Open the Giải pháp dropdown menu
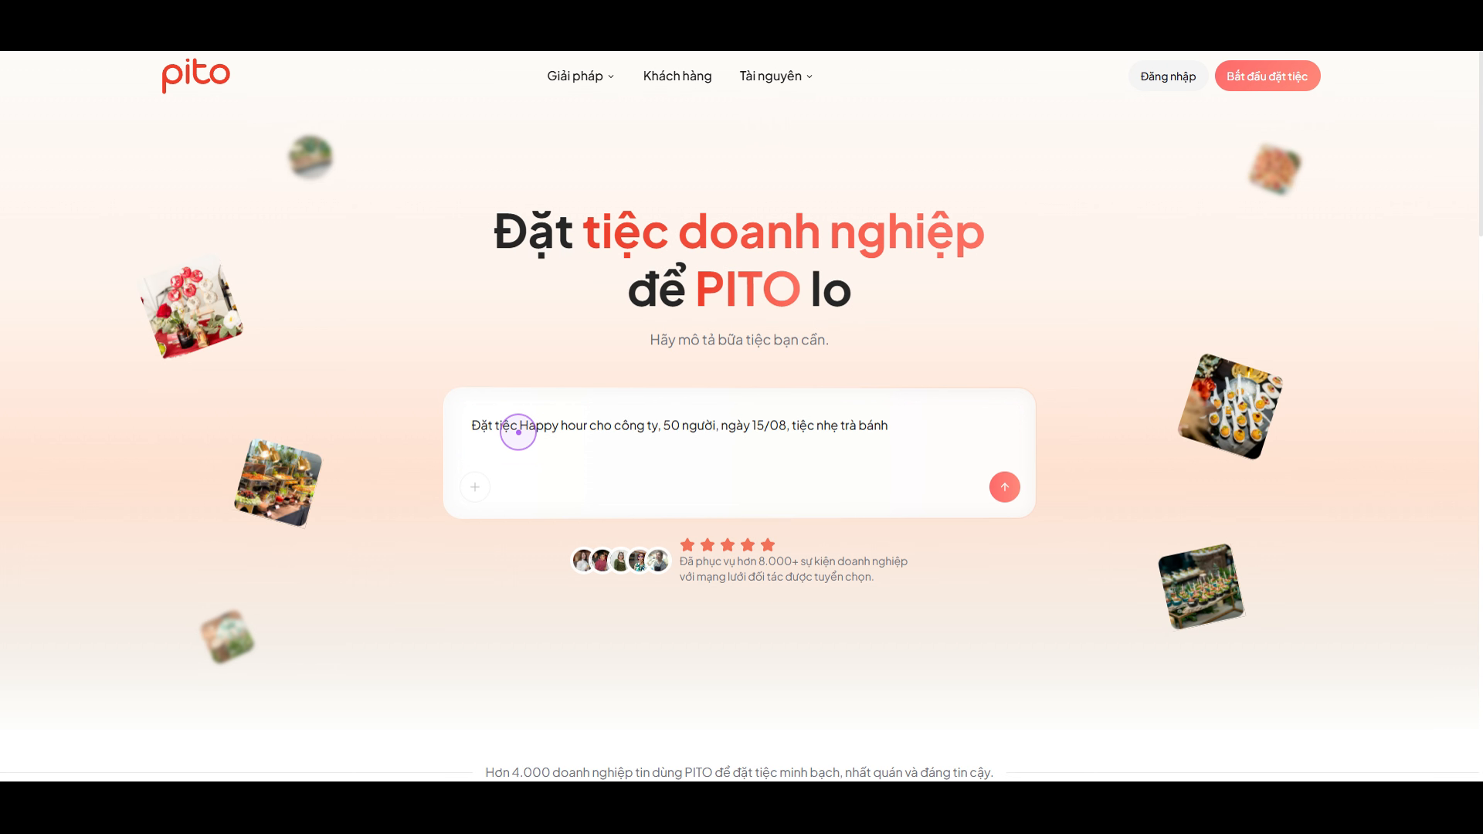 tap(581, 76)
